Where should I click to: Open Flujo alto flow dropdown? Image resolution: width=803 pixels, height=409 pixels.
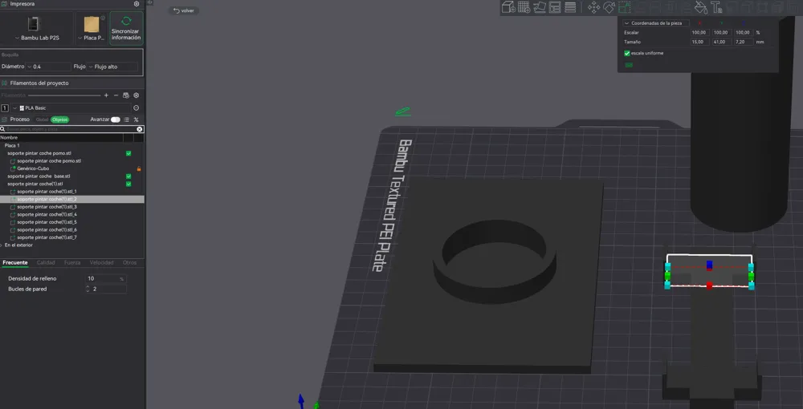coord(112,67)
